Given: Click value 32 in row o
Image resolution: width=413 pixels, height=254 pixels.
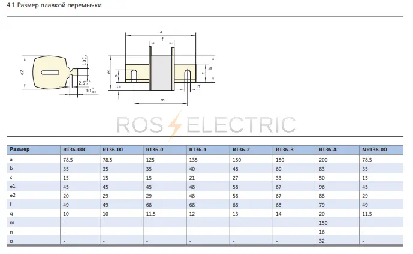Looking at the screenshot, I should point(322,241).
